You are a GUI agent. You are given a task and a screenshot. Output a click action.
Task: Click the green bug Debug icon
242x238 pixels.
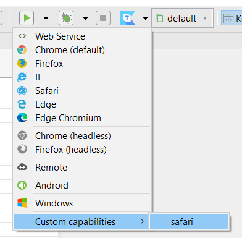click(x=66, y=18)
